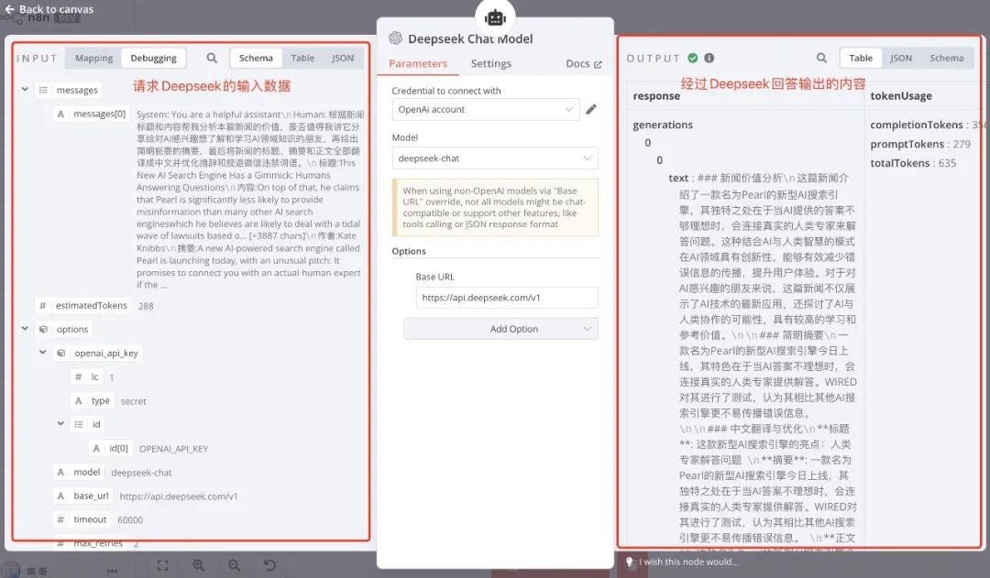Open Add Option dropdown
990x578 pixels.
pos(500,329)
